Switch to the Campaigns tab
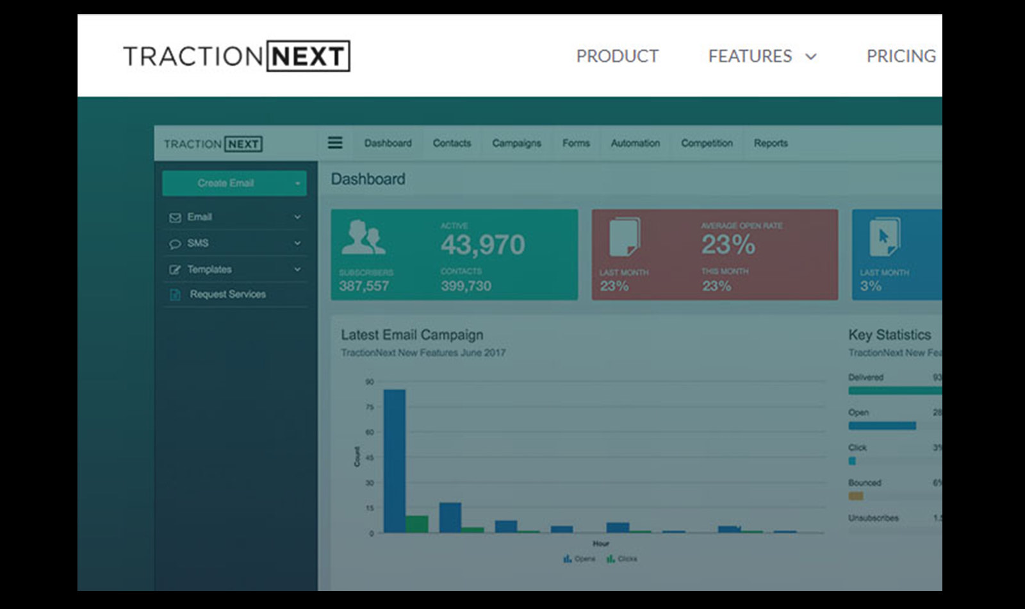This screenshot has width=1025, height=609. [x=516, y=143]
